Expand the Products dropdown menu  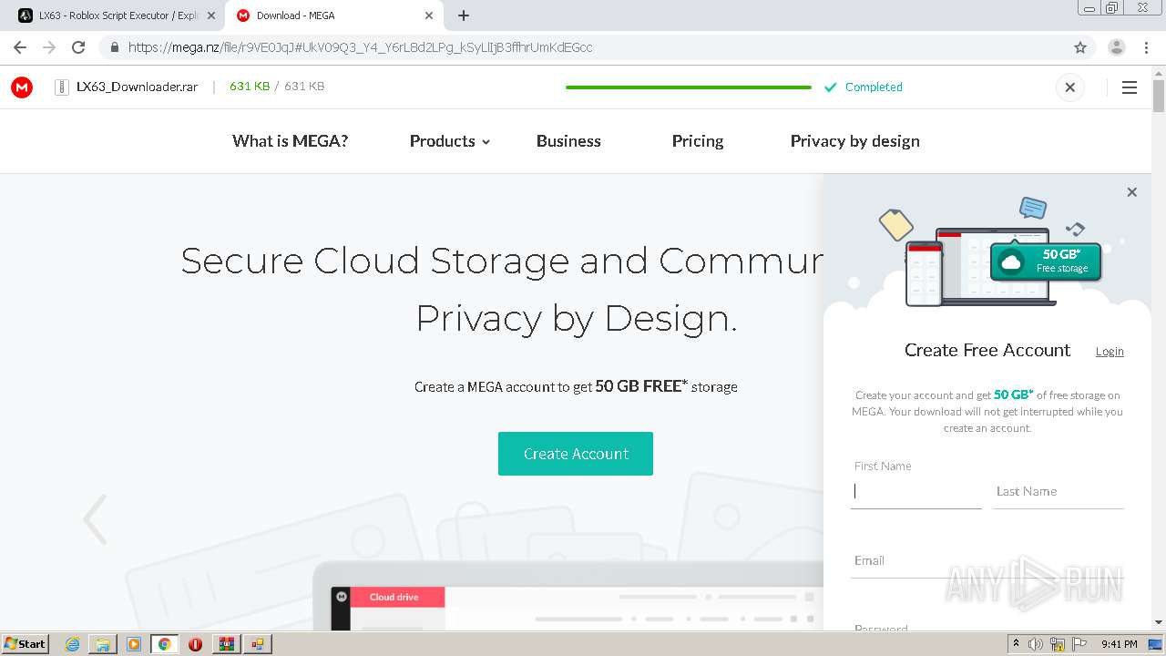coord(449,141)
